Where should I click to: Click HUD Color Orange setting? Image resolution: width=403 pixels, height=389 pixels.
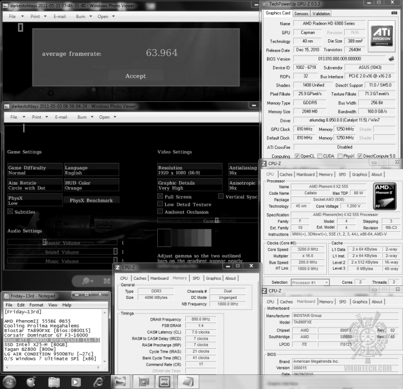pyautogui.click(x=91, y=185)
